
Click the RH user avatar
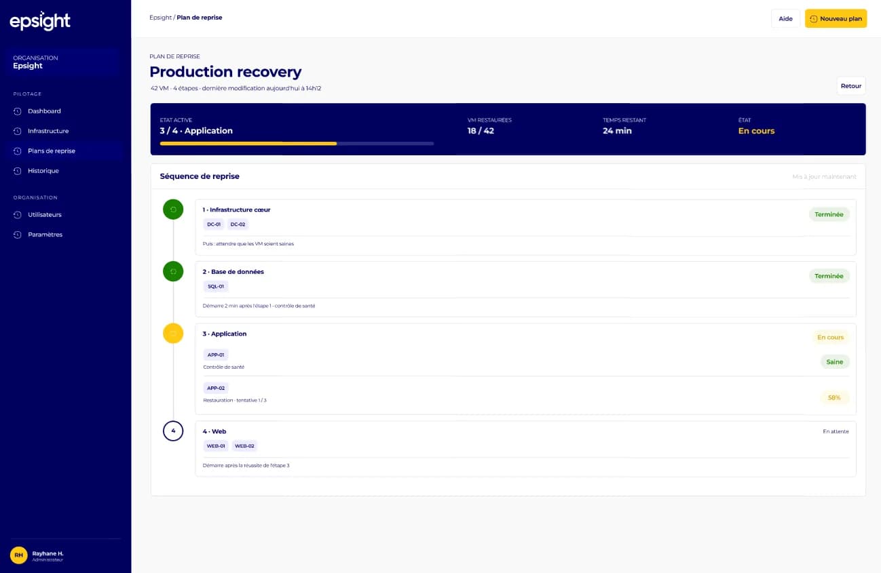(x=19, y=555)
